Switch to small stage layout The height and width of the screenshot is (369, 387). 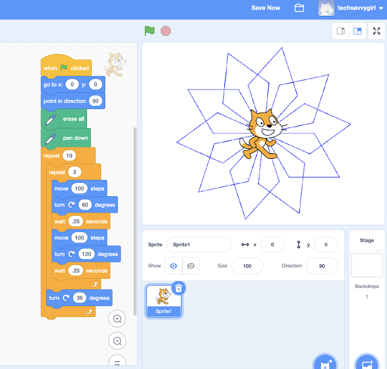pyautogui.click(x=340, y=31)
